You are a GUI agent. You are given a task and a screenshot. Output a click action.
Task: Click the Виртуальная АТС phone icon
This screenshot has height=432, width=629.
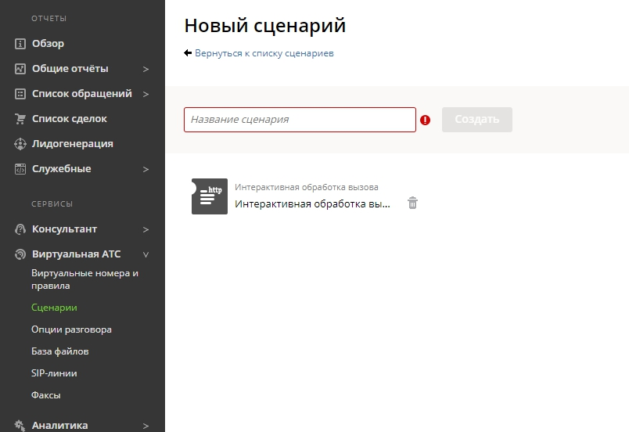pos(20,254)
